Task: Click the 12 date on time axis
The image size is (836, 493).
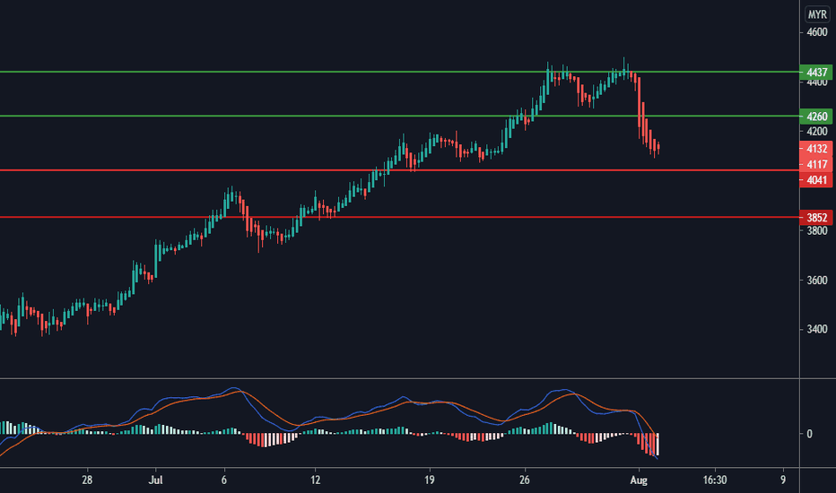Action: click(x=316, y=480)
